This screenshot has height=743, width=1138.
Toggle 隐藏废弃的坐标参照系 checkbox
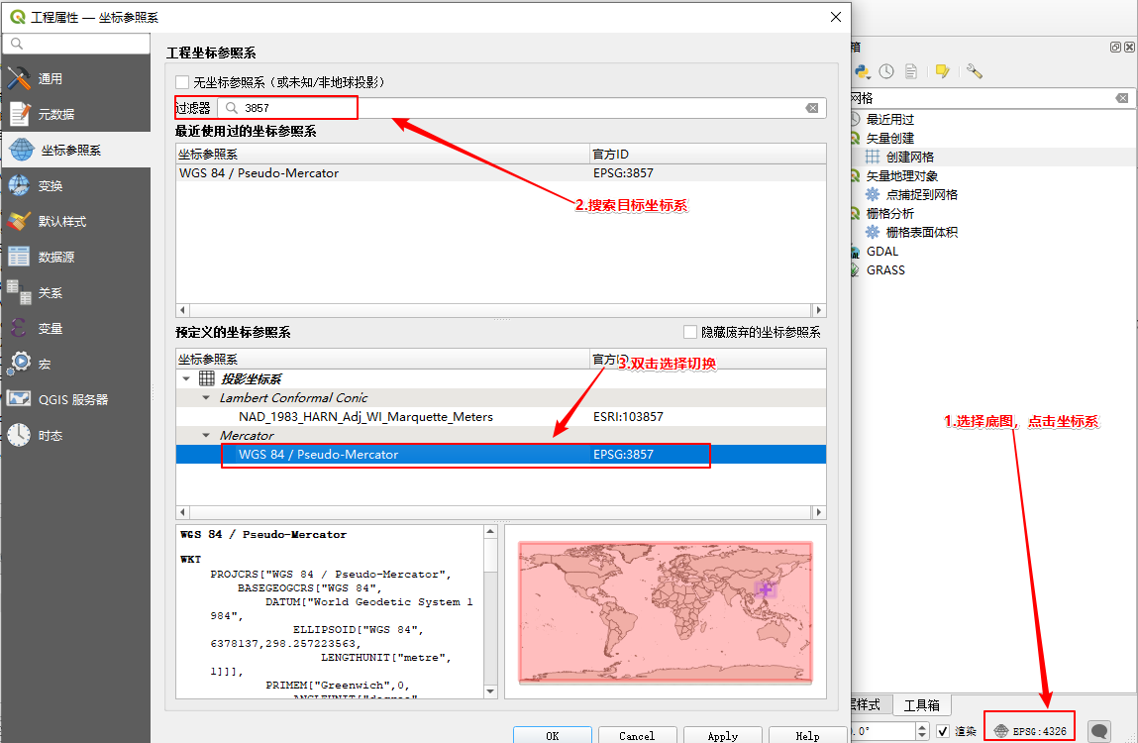(691, 333)
